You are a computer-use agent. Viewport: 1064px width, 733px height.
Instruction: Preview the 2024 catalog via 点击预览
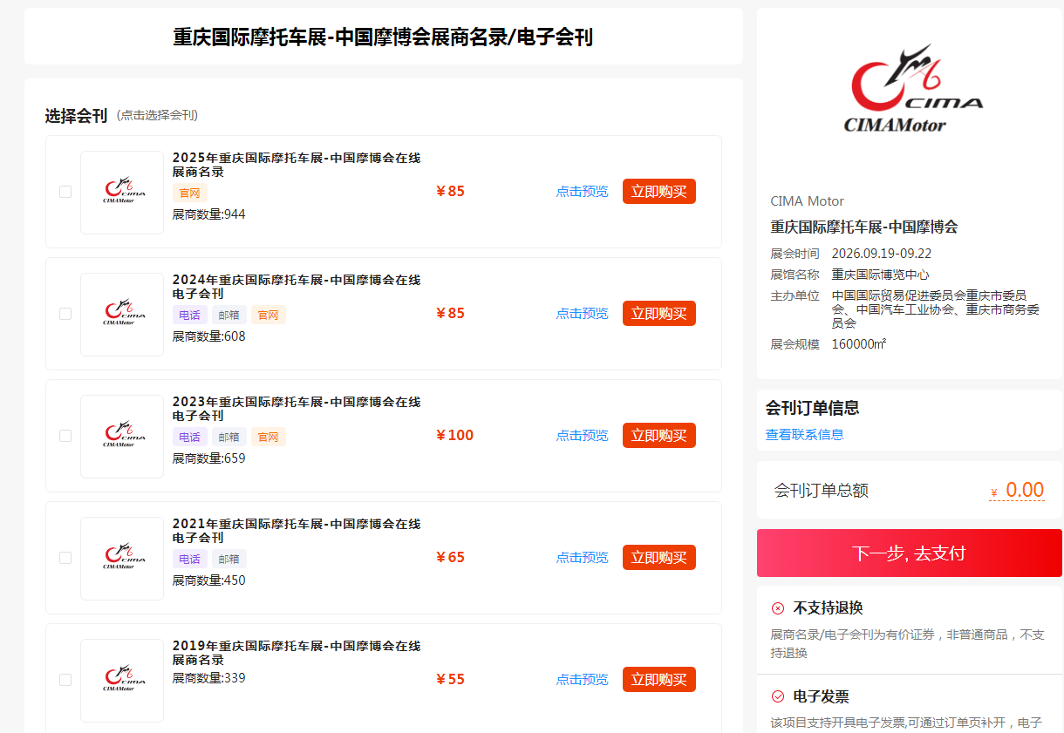click(x=582, y=314)
